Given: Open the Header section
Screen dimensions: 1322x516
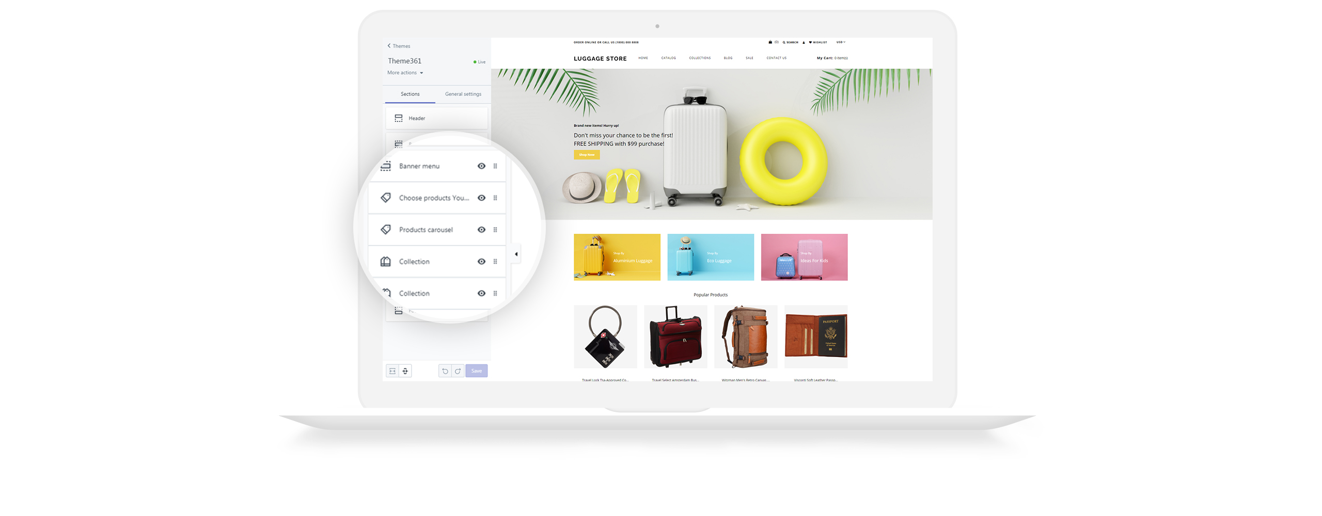Looking at the screenshot, I should tap(437, 118).
